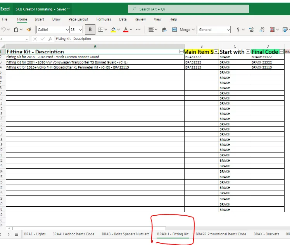Open the Data tab

(123, 19)
